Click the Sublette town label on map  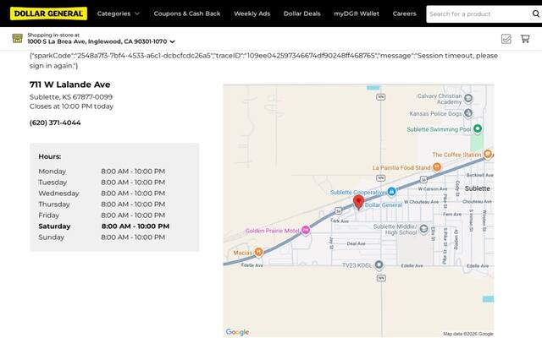click(x=478, y=188)
